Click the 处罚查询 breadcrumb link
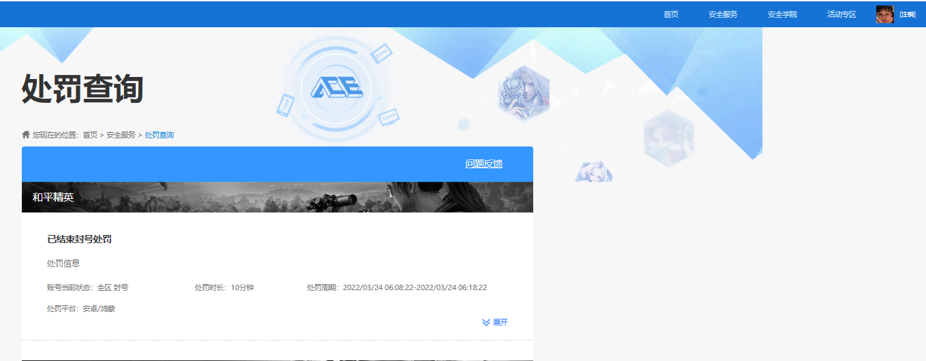This screenshot has height=361, width=926. [160, 135]
